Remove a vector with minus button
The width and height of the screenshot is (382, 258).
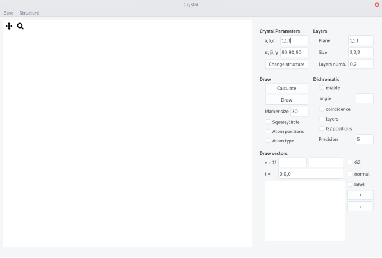click(x=360, y=206)
